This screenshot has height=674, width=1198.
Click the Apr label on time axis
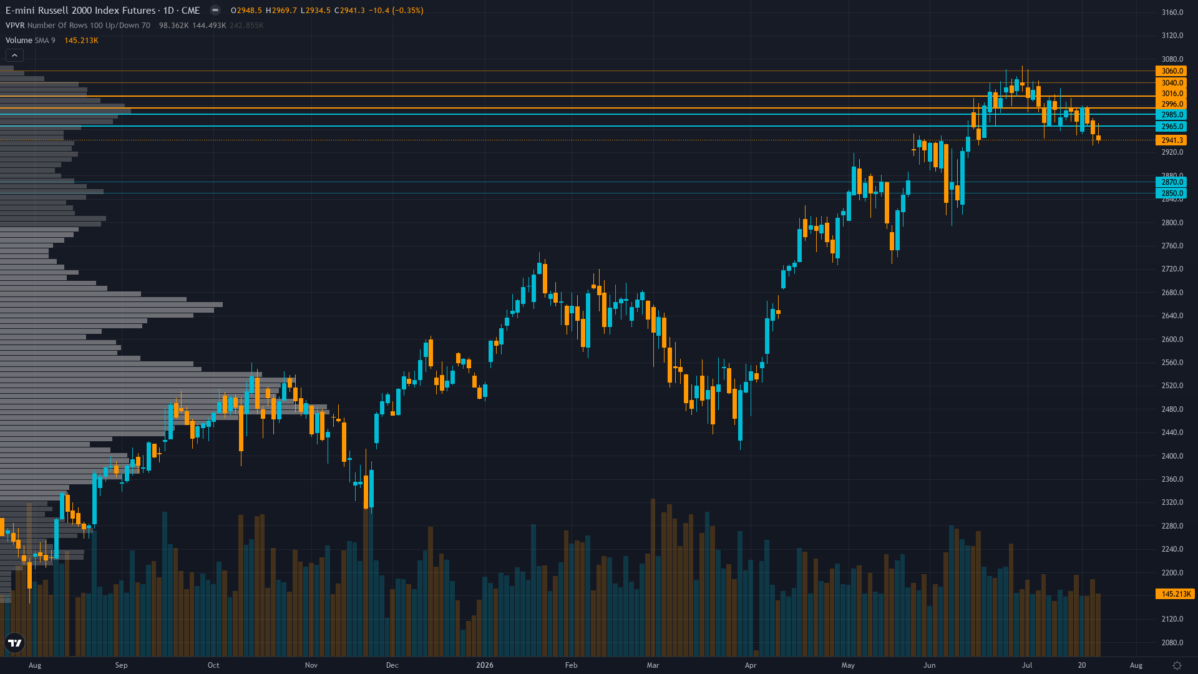click(751, 665)
